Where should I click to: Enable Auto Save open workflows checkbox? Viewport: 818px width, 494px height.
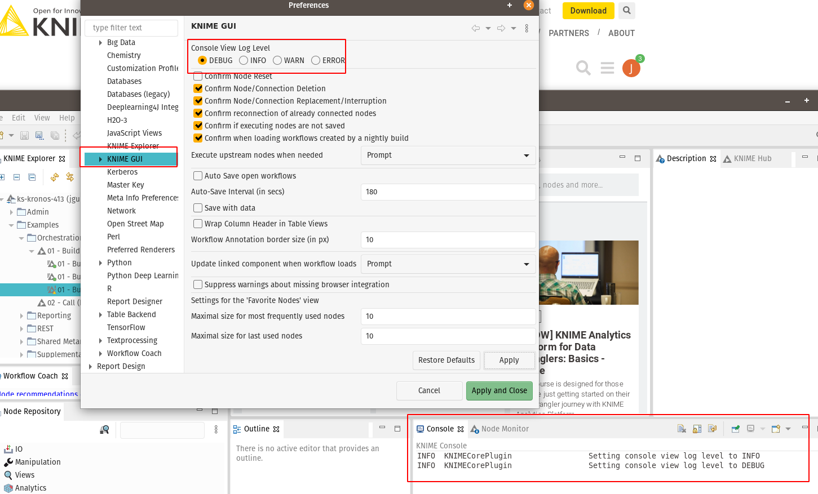(x=198, y=176)
